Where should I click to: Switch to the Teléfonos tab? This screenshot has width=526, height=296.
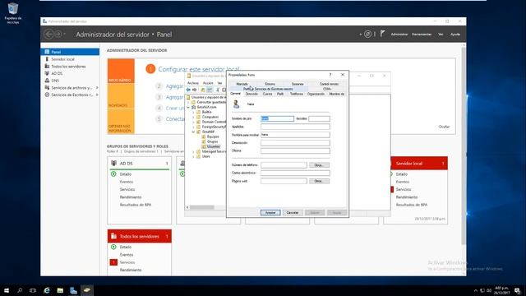tap(296, 94)
